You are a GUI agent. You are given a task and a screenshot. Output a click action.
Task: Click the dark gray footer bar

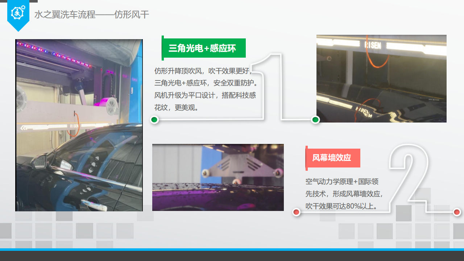coord(232,256)
